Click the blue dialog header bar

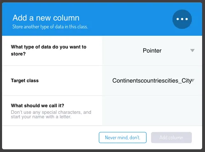(102, 19)
